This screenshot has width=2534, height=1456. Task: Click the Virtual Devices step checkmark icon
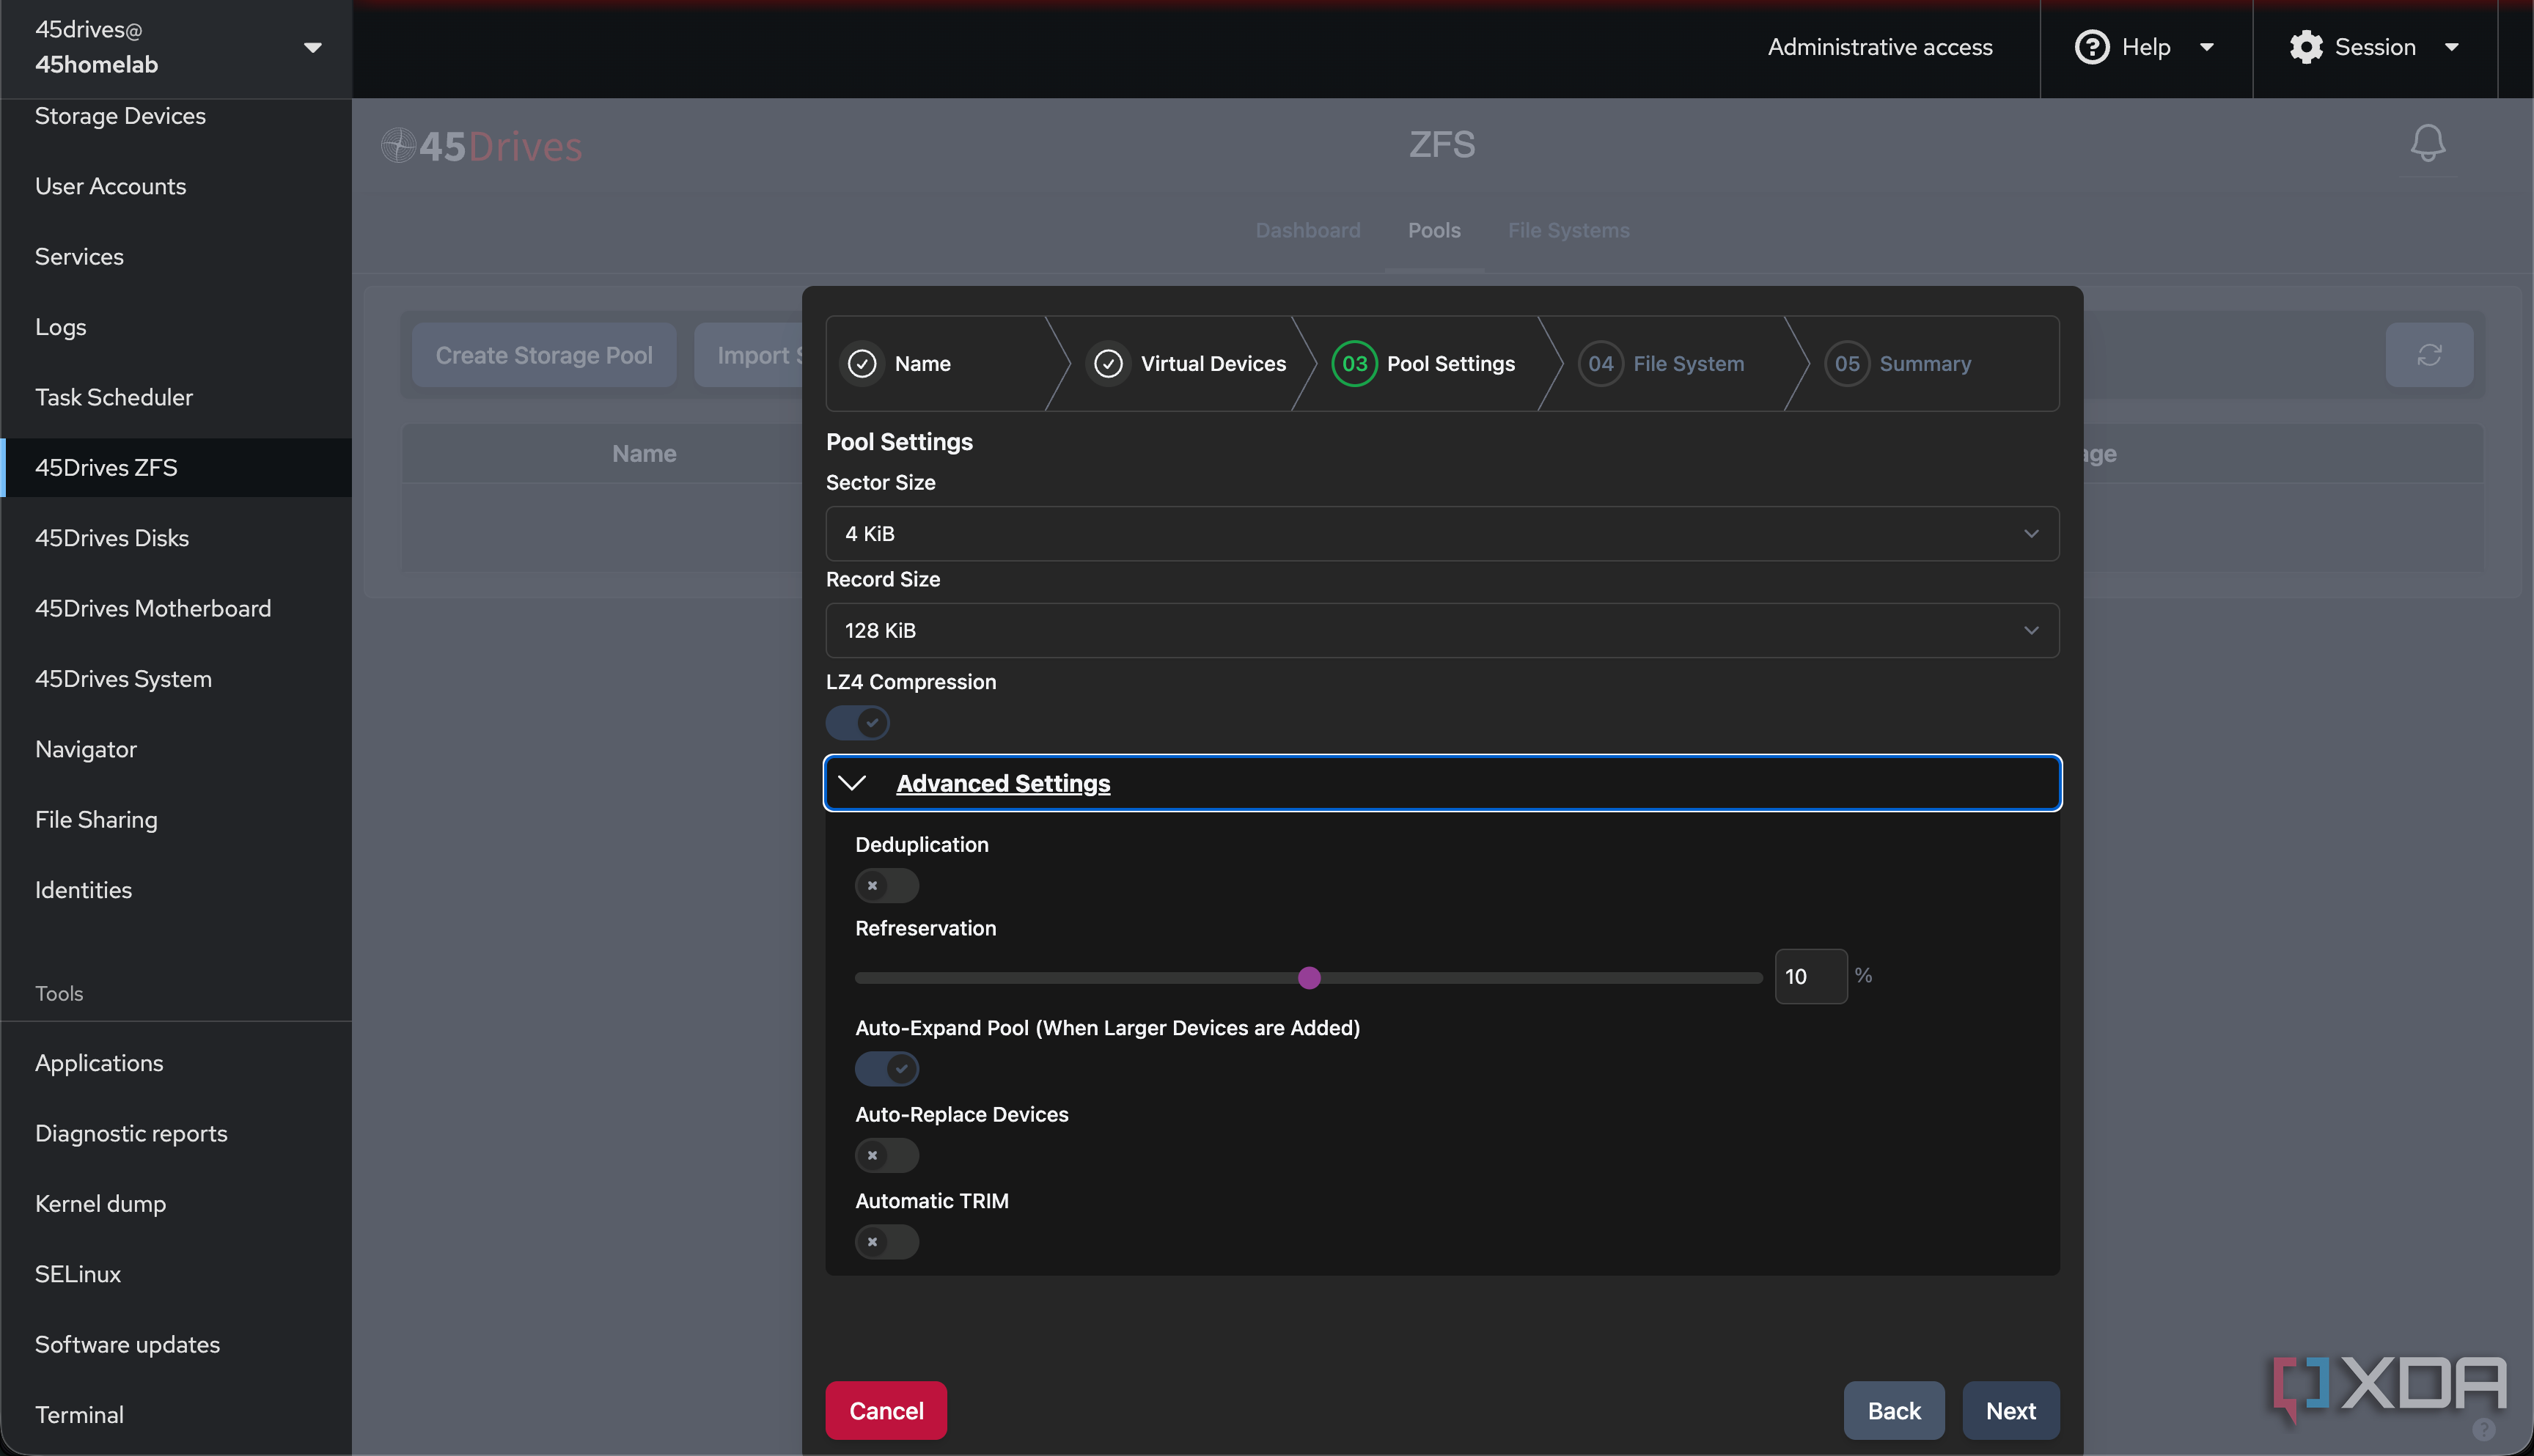pos(1108,364)
